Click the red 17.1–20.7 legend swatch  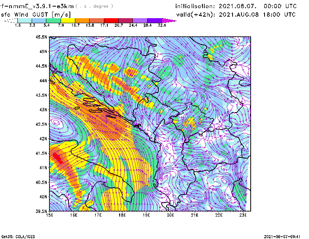point(111,20)
